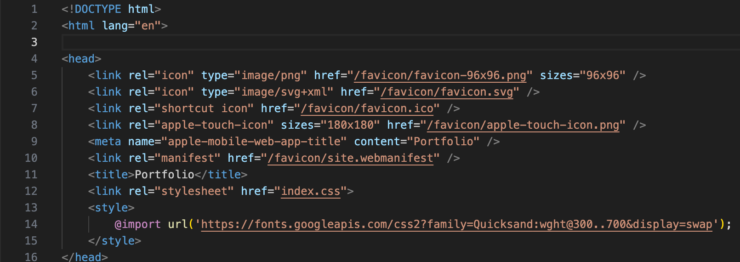
Task: Click line number 16 in the gutter
Action: coord(31,256)
